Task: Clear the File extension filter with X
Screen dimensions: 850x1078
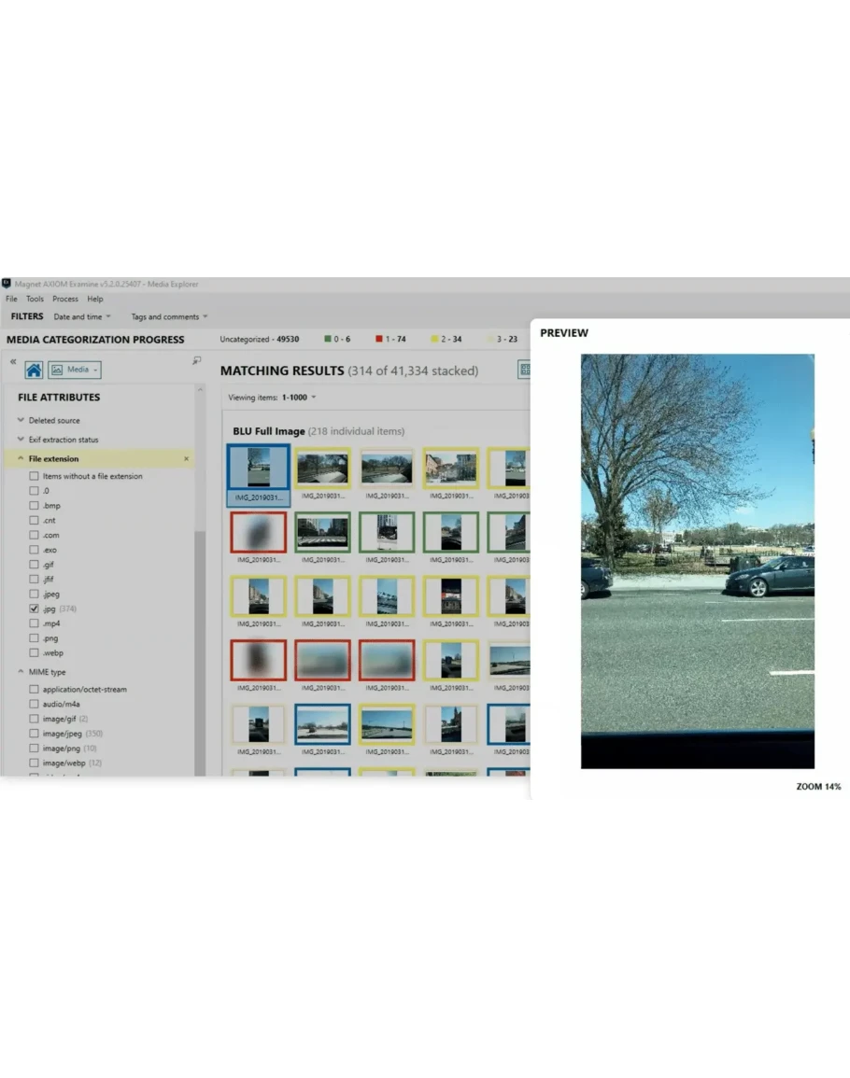Action: 186,459
